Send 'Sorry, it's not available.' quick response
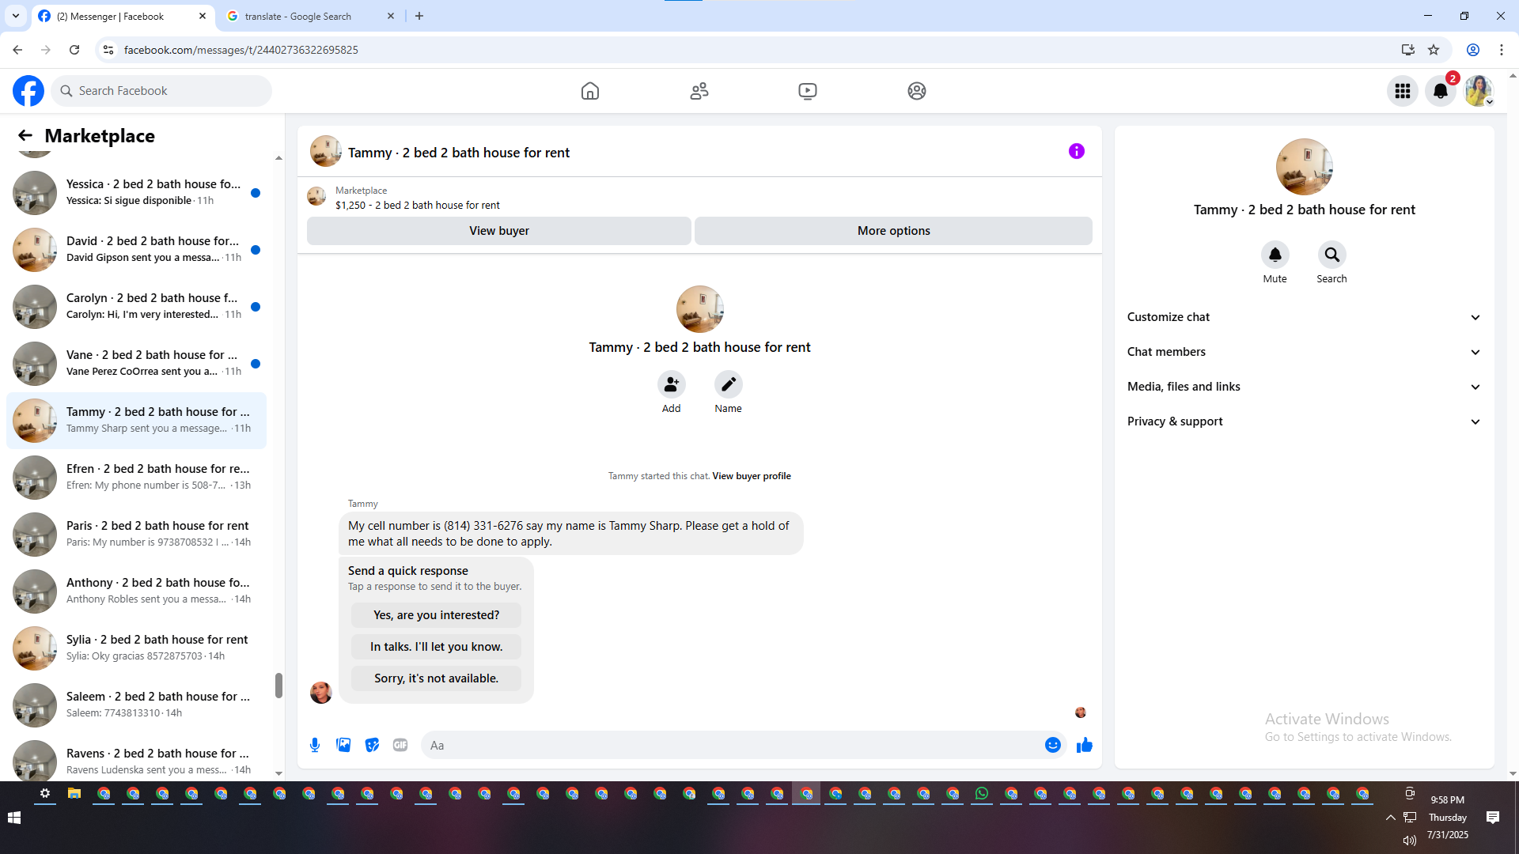Screen dimensions: 1519x854 point(436,678)
